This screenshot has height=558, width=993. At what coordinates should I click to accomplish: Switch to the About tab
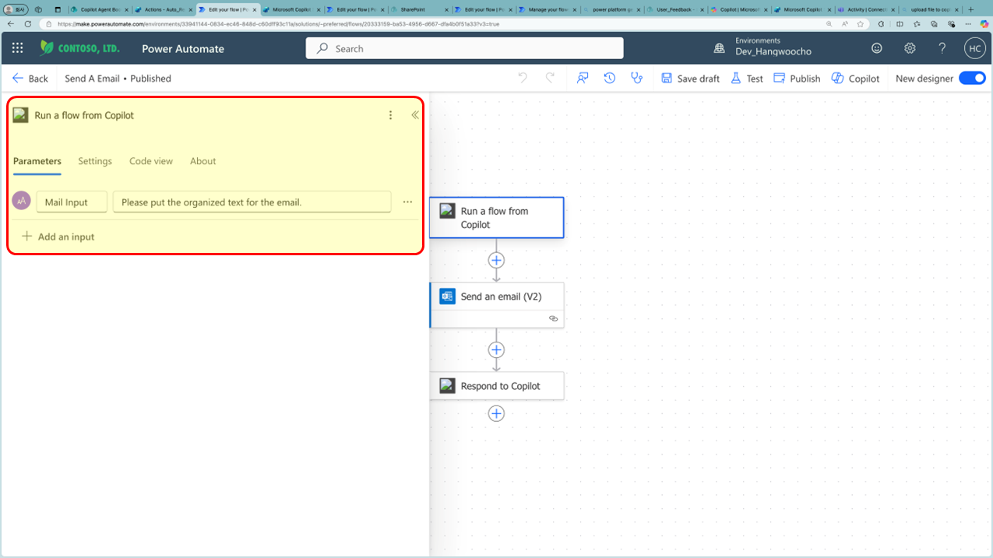coord(203,161)
